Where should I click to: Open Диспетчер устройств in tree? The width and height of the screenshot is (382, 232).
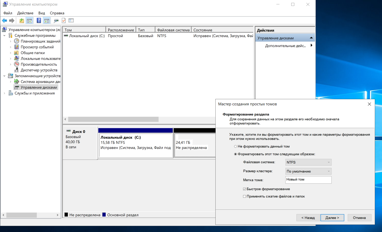point(39,70)
